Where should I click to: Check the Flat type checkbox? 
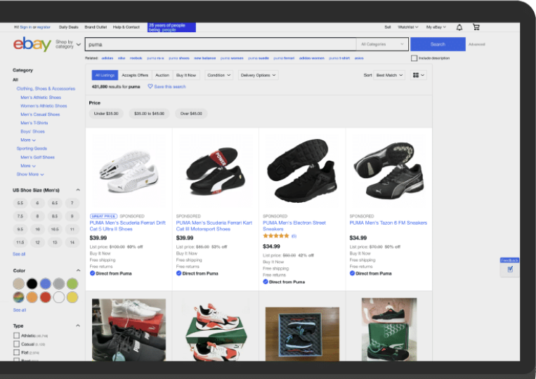16,352
